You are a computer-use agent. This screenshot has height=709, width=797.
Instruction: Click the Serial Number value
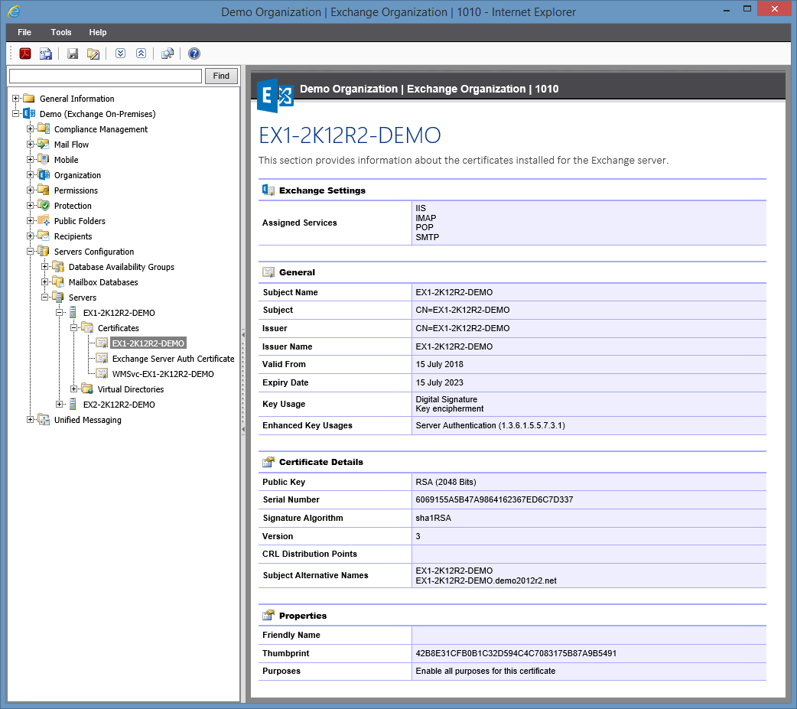pos(494,499)
